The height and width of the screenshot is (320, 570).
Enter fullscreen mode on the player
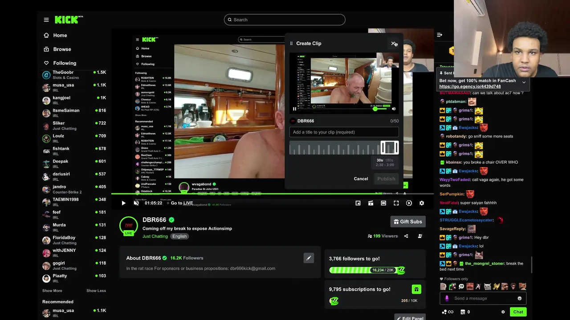point(396,203)
